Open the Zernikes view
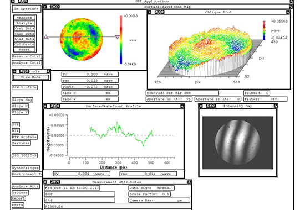This screenshot has width=305, height=210. tap(21, 143)
